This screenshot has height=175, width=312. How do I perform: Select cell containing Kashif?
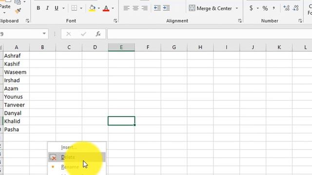[16, 64]
